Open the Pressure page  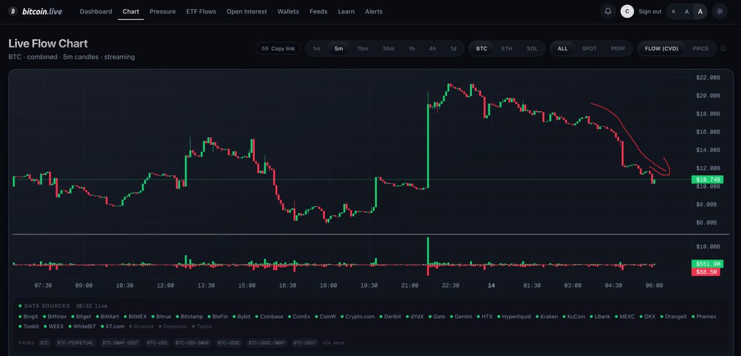[x=162, y=11]
